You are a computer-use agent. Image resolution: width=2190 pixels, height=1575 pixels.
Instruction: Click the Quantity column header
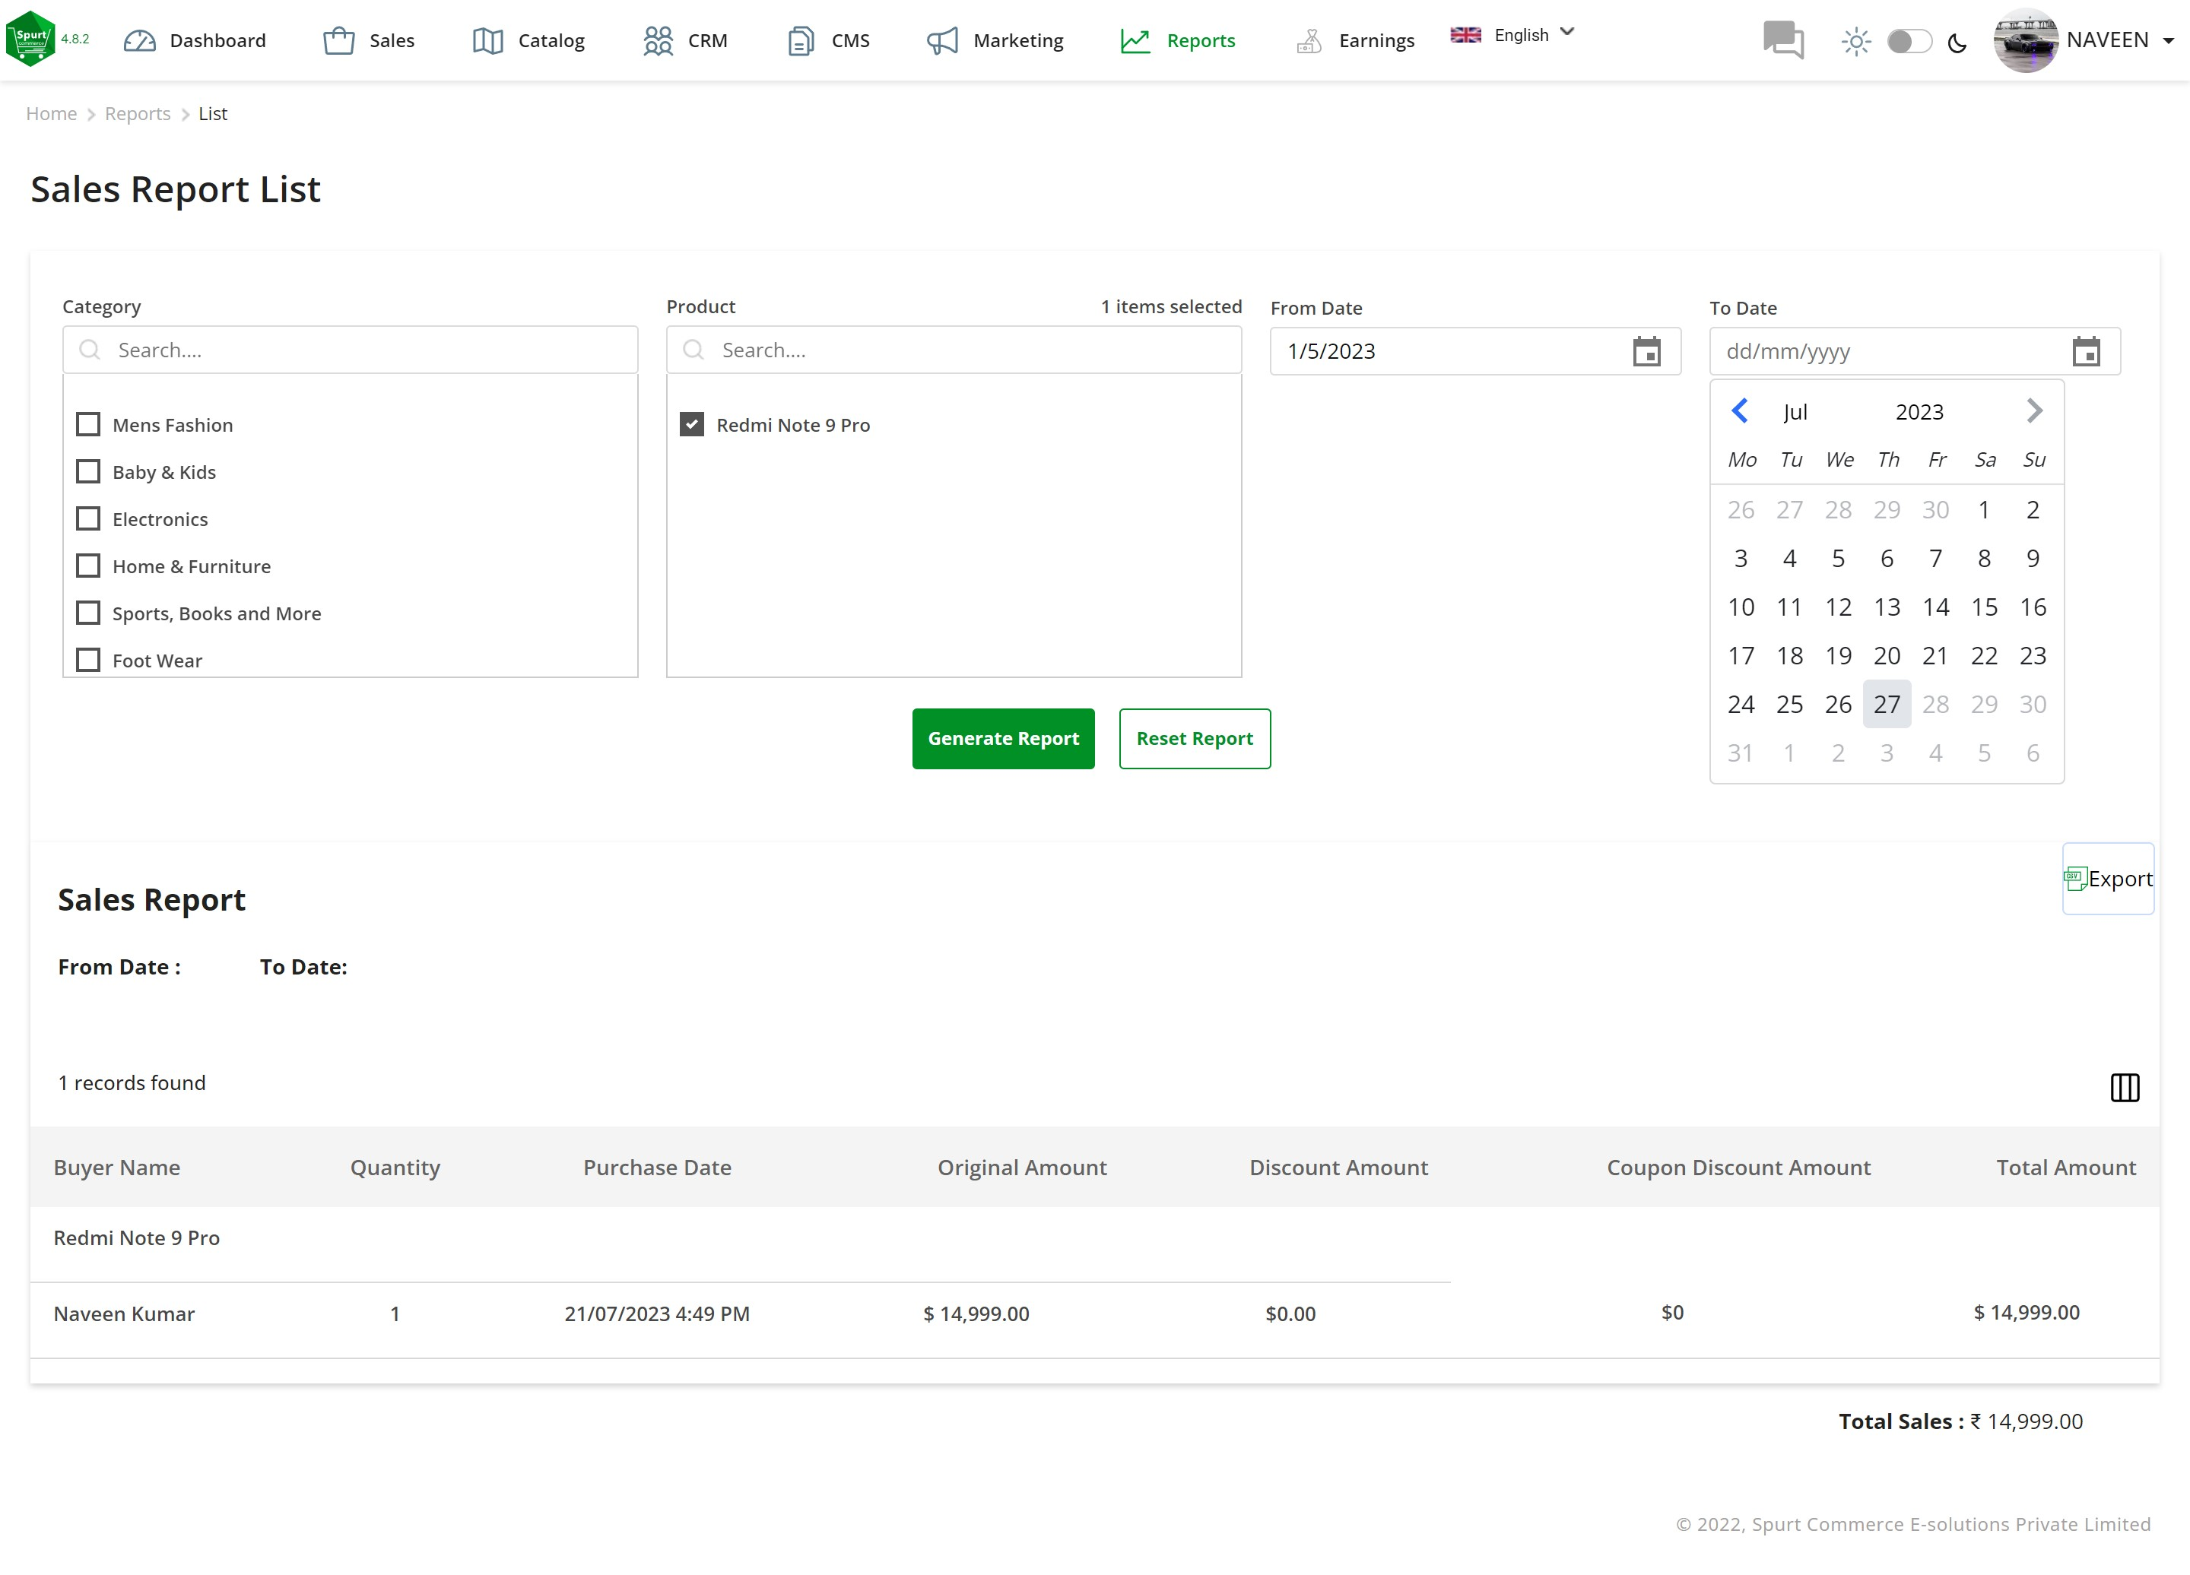pos(395,1168)
